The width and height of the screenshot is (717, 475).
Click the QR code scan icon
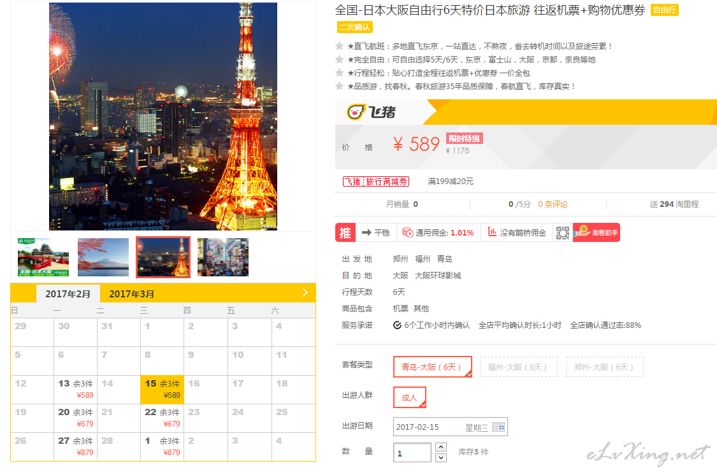tap(562, 232)
